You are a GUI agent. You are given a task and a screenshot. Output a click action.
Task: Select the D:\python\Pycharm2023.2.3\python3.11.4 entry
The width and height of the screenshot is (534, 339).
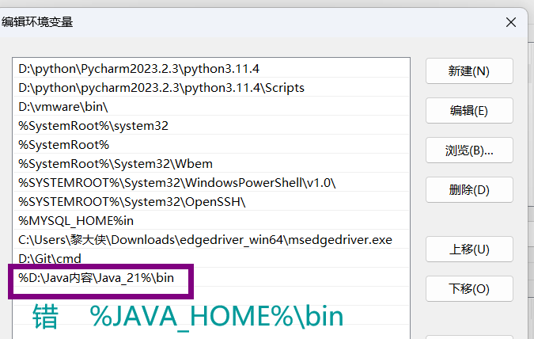pyautogui.click(x=210, y=69)
